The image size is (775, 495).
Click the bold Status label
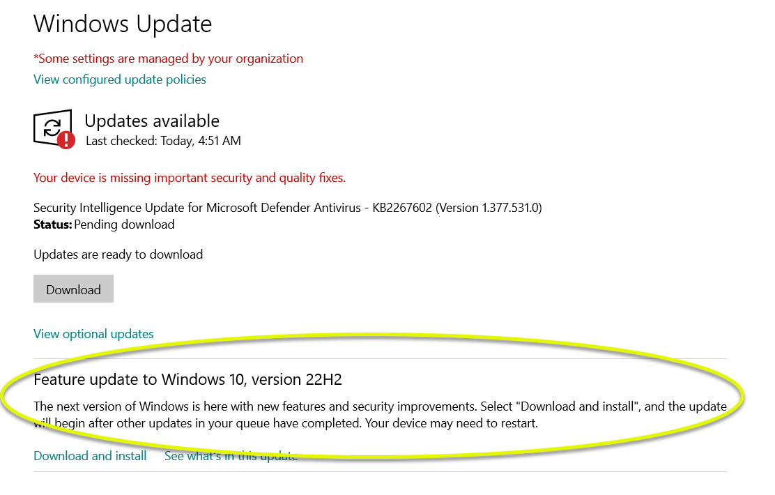click(x=53, y=224)
